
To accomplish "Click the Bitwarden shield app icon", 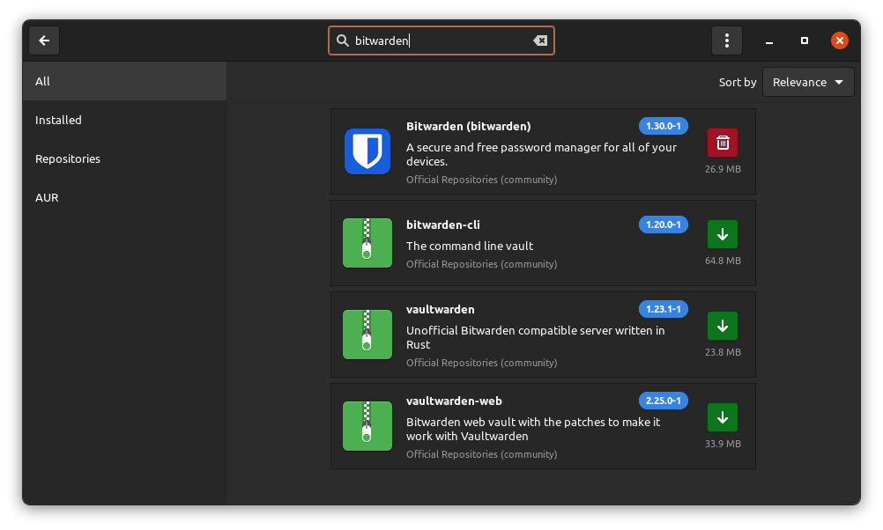I will pos(367,151).
